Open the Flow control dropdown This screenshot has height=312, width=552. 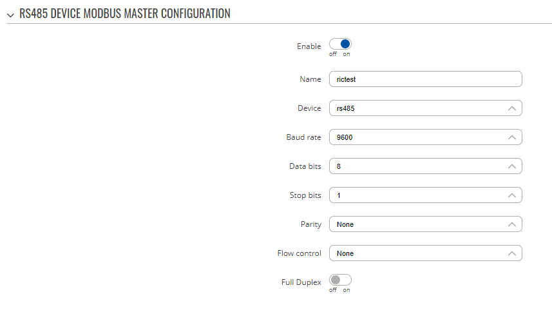coord(425,253)
